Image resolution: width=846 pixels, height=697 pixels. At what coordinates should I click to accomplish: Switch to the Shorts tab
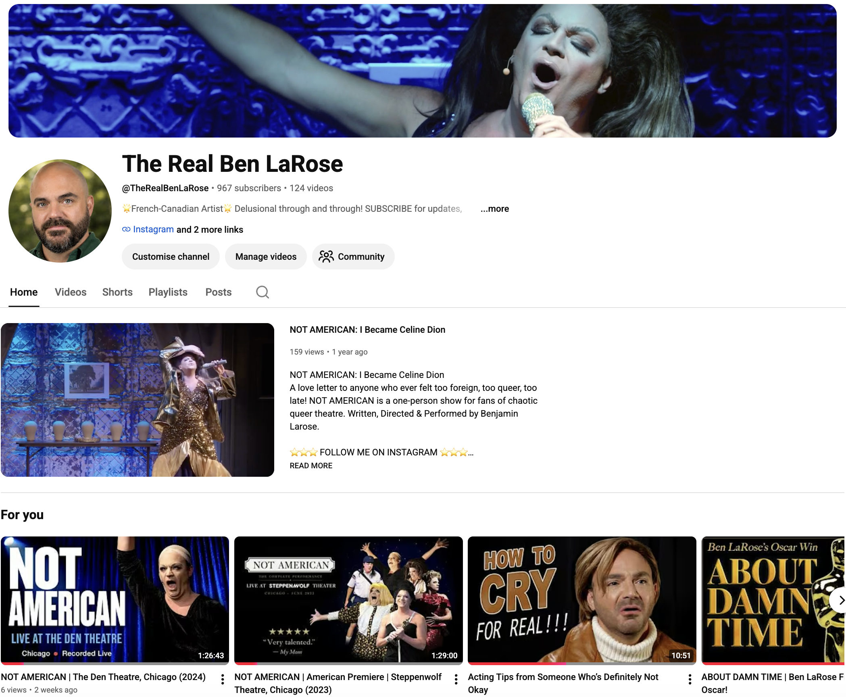(x=117, y=292)
